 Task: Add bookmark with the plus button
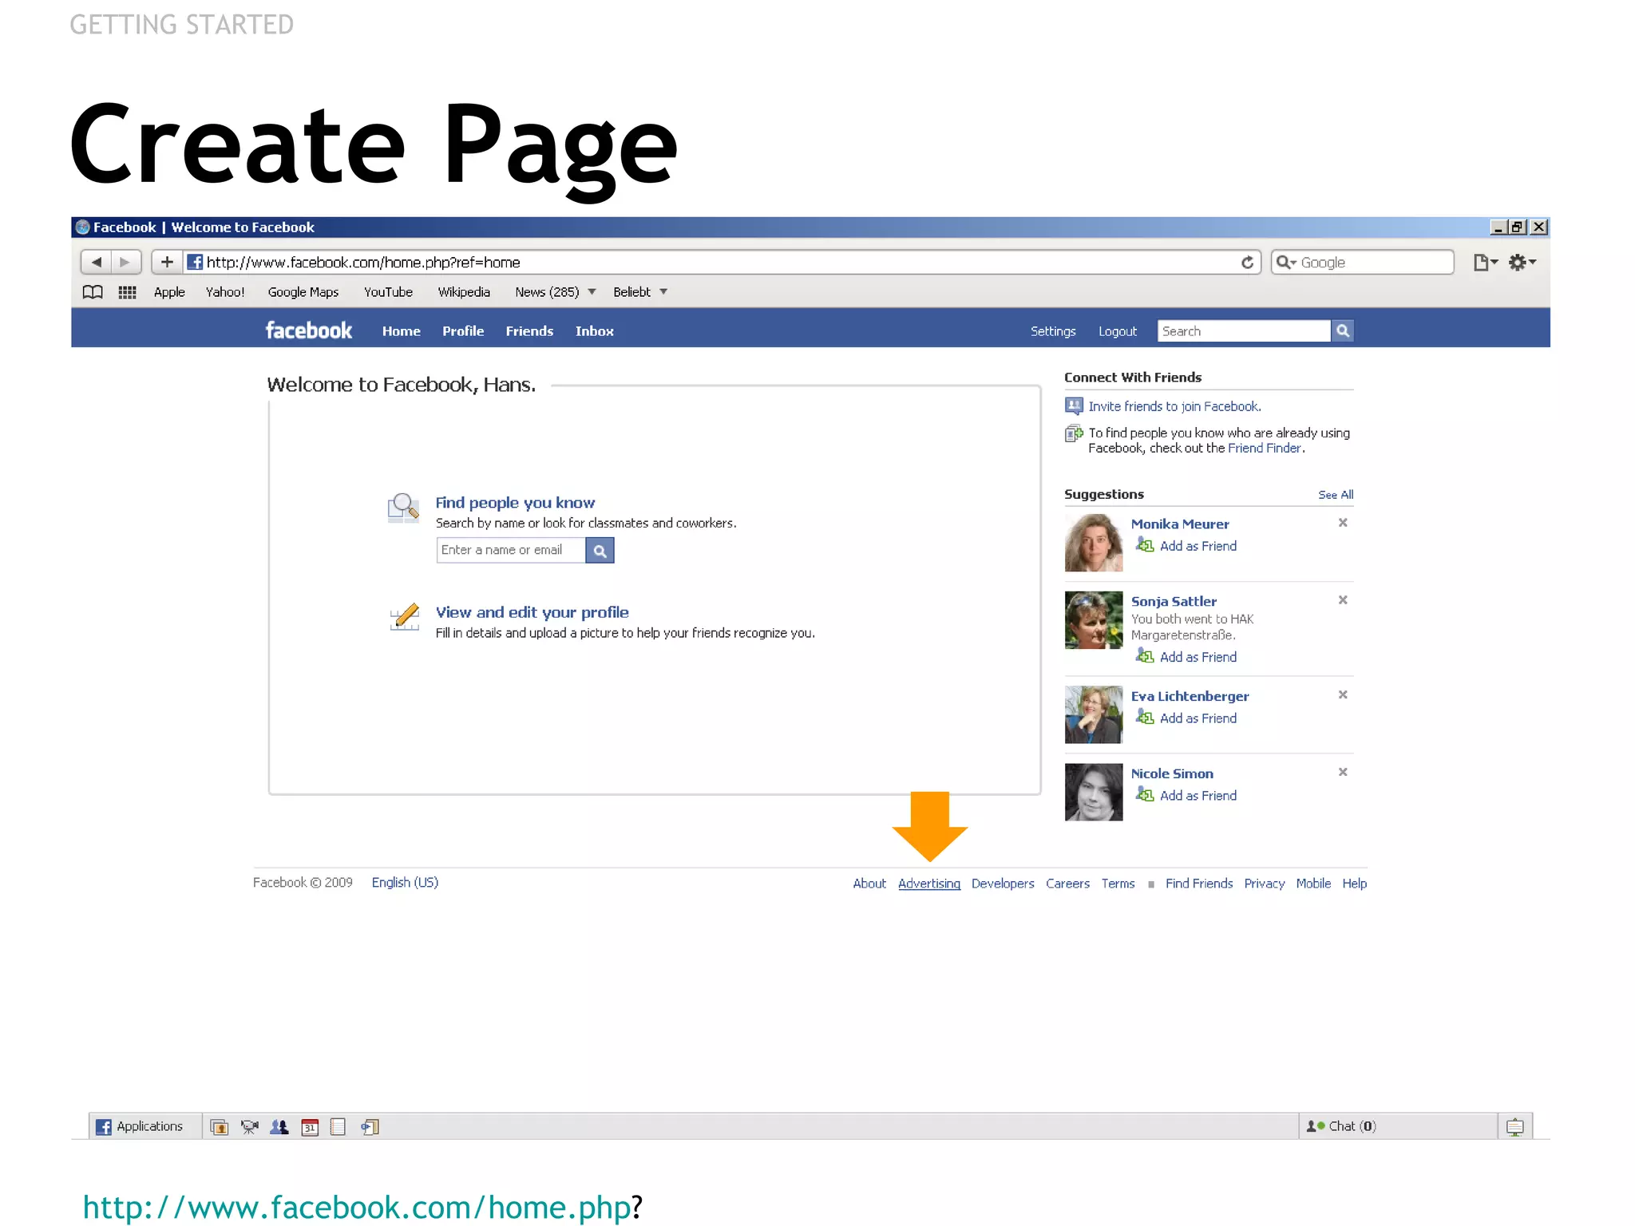click(x=167, y=262)
